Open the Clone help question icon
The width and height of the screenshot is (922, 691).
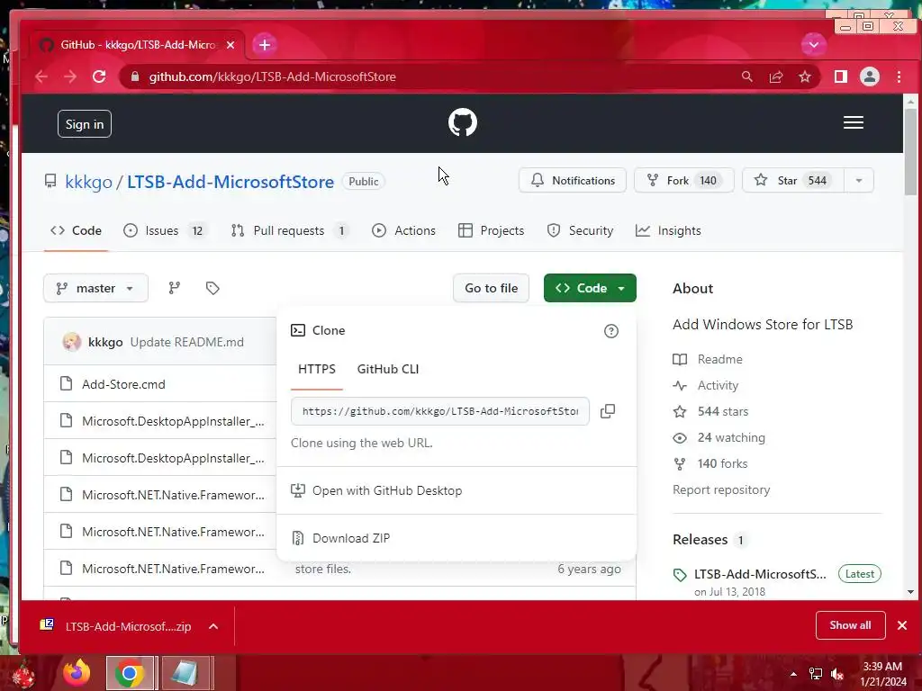click(x=611, y=331)
